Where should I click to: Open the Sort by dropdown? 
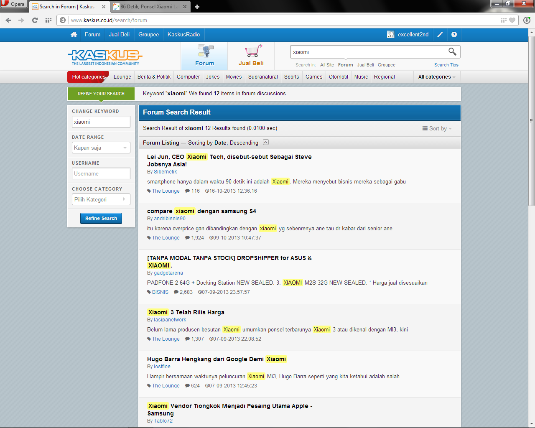(437, 129)
